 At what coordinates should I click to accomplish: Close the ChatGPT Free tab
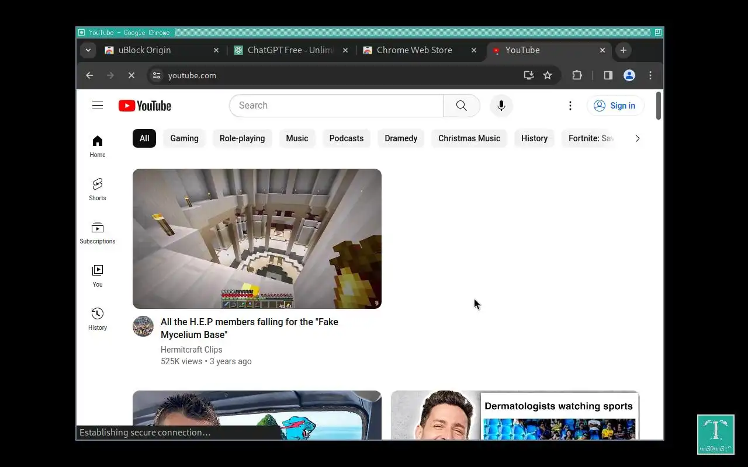point(345,50)
